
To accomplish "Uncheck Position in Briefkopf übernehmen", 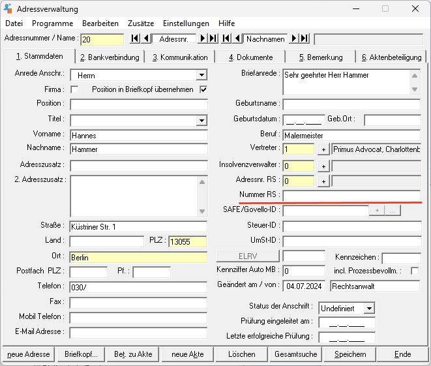I will pos(203,89).
